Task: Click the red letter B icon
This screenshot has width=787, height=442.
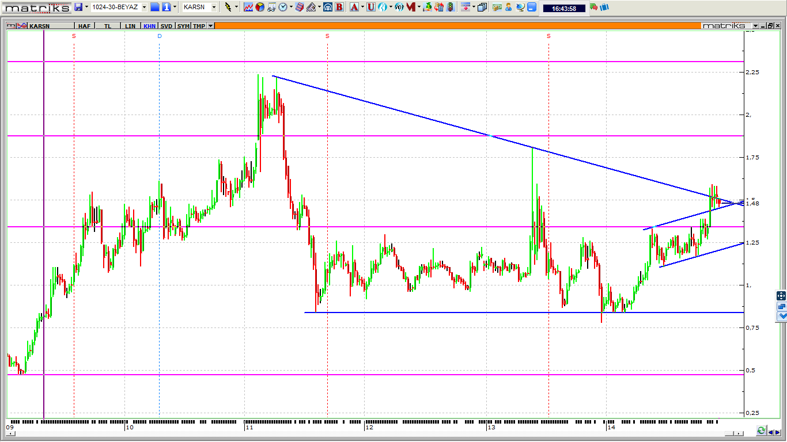Action: tap(339, 7)
